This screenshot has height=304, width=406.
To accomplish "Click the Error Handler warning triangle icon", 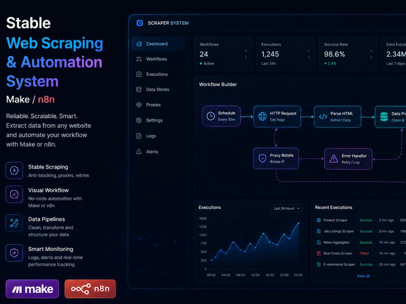I will tap(333, 158).
